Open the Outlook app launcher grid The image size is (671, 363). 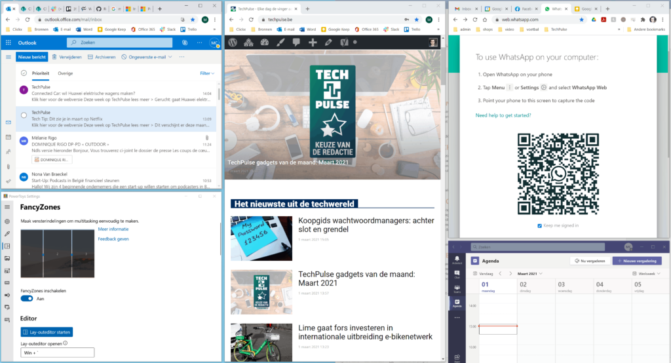click(x=8, y=42)
